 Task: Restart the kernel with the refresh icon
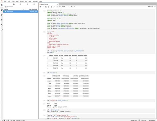(x=60, y=7)
